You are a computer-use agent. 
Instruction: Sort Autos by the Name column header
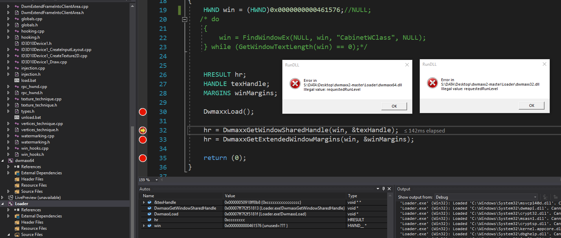point(182,196)
